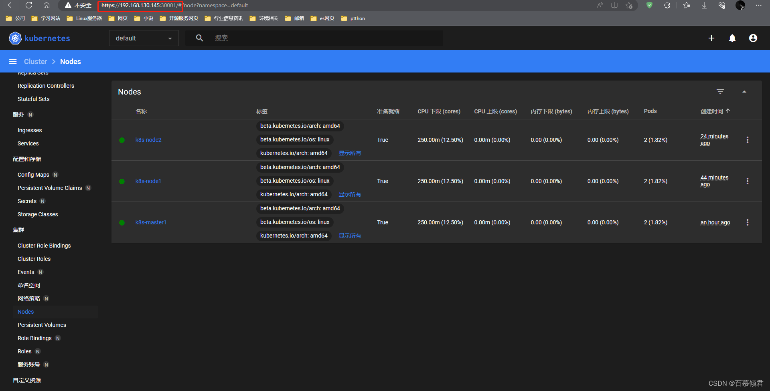This screenshot has width=770, height=391.
Task: Show all labels for k8s-node1
Action: point(350,194)
